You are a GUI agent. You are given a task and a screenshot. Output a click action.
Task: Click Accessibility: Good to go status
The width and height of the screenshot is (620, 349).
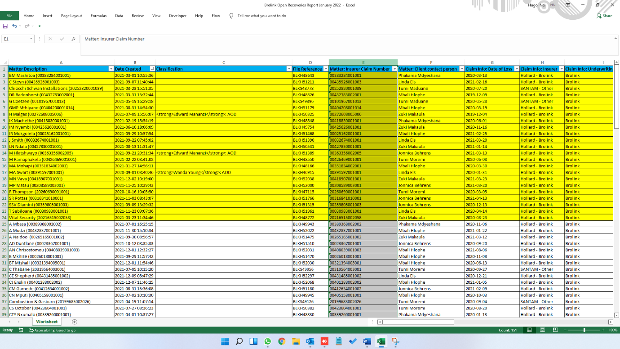(x=52, y=330)
